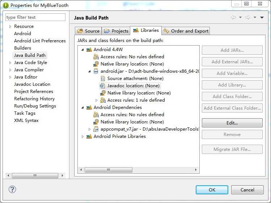The image size is (271, 203).
Task: Expand the Android Private Libraries node
Action: pos(82,137)
